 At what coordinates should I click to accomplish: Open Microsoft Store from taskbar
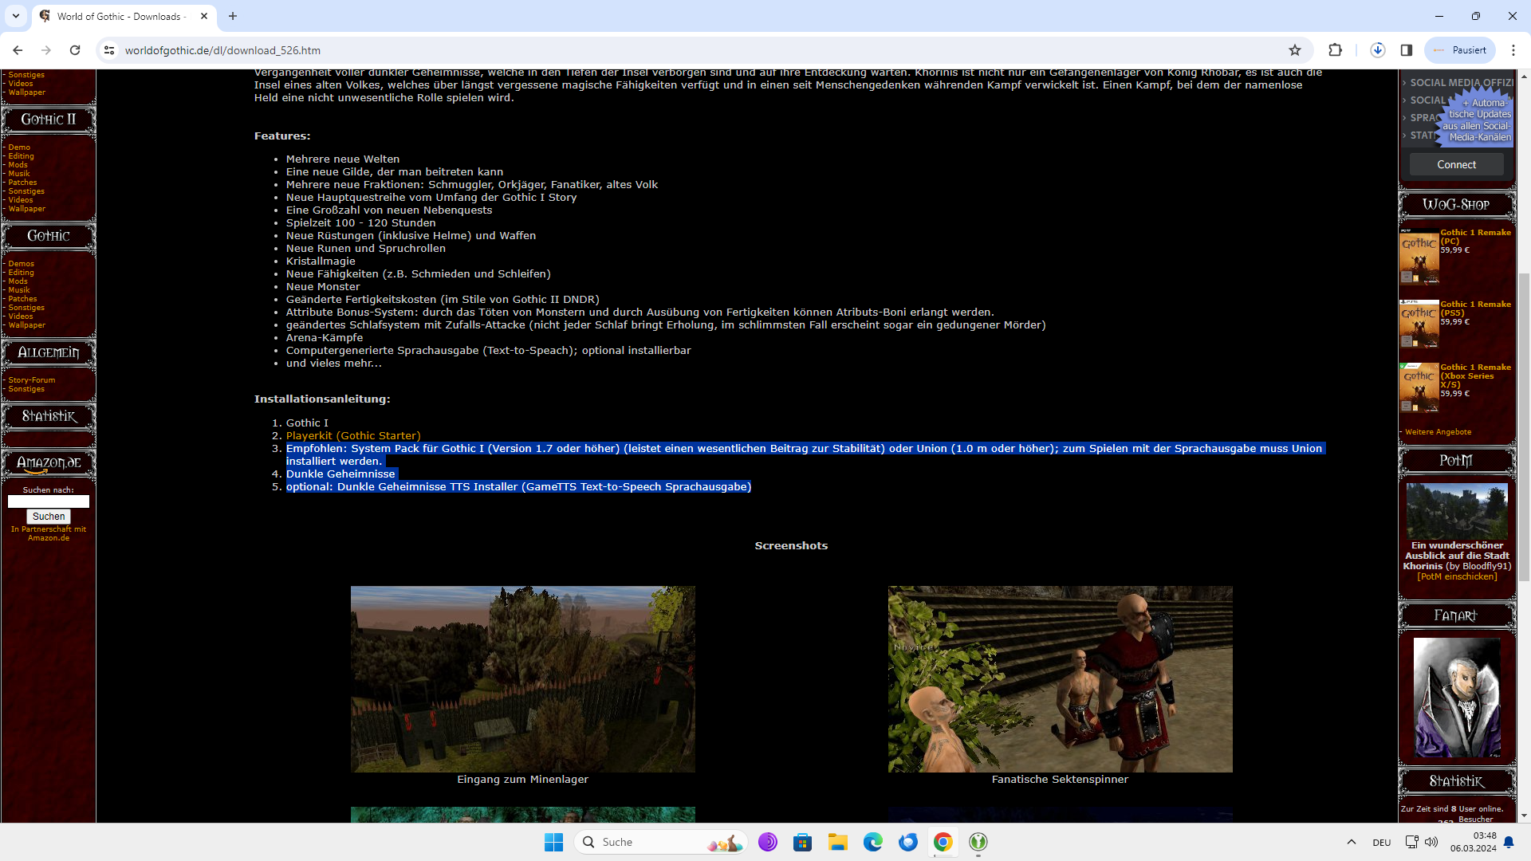point(802,842)
